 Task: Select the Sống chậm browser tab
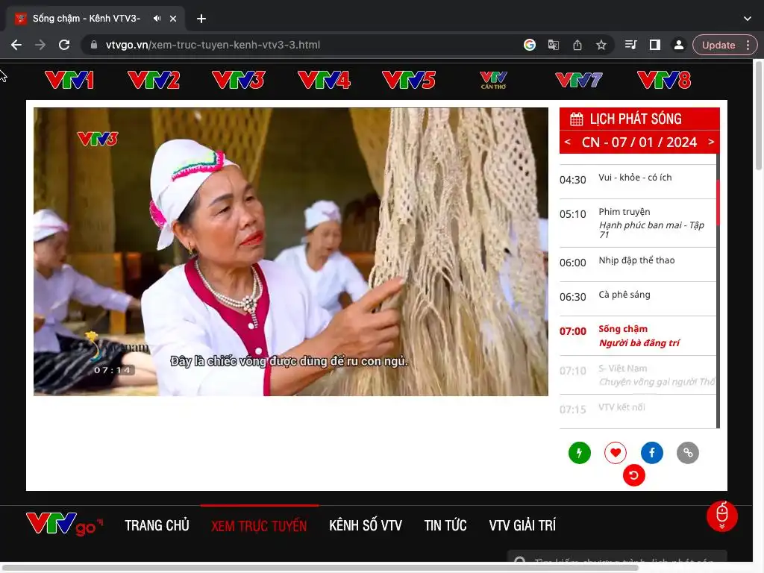(x=95, y=19)
